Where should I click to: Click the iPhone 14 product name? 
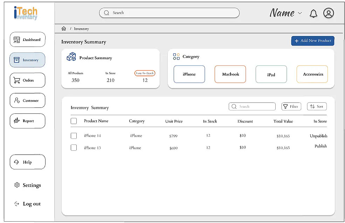tap(92, 136)
